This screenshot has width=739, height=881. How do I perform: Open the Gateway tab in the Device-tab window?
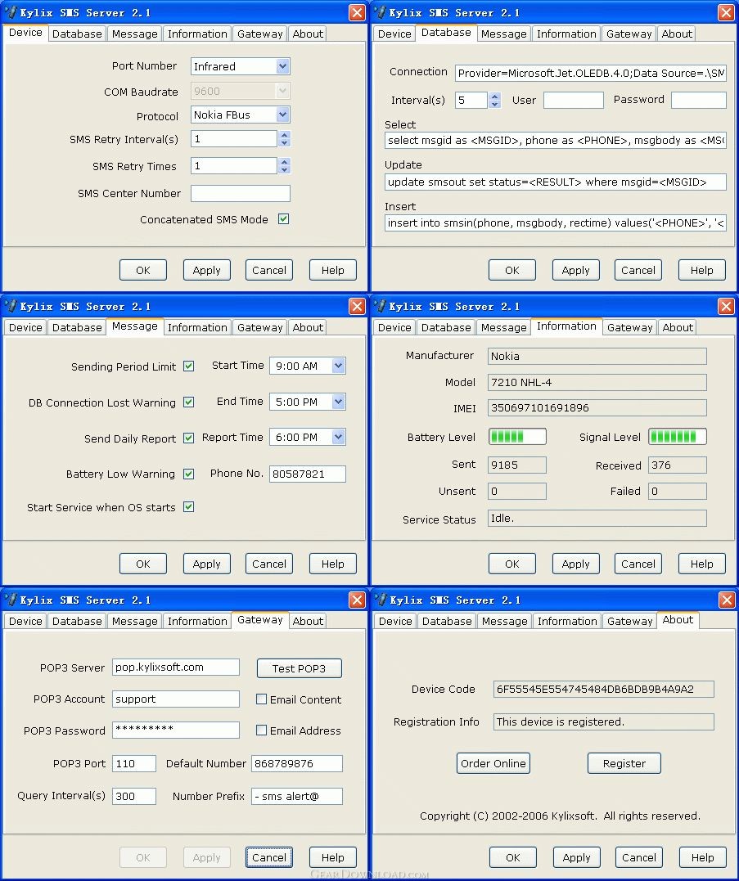pyautogui.click(x=259, y=34)
